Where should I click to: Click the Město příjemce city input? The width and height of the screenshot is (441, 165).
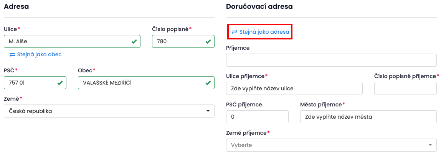pos(368,117)
